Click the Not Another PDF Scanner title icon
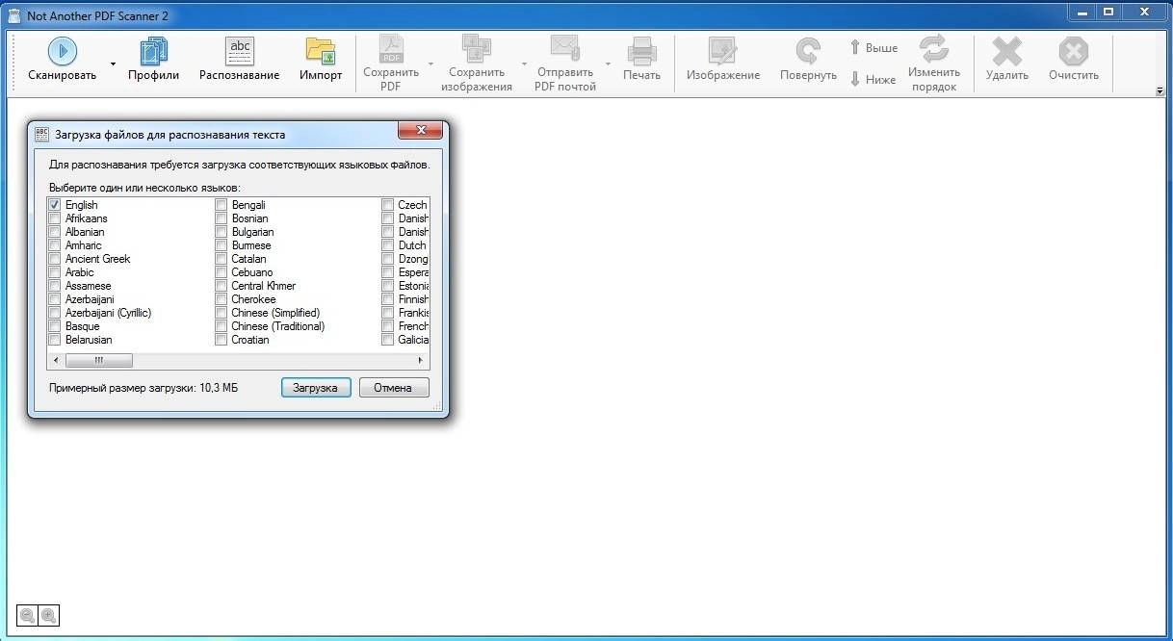The width and height of the screenshot is (1173, 641). [13, 15]
